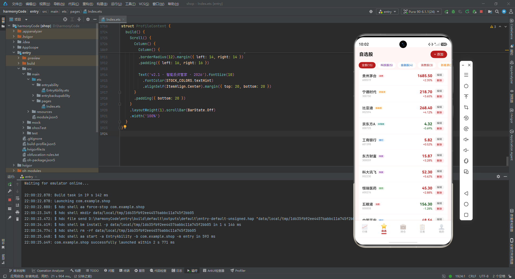Open EntryAbility.ets in project tree
The image size is (515, 279).
click(55, 90)
